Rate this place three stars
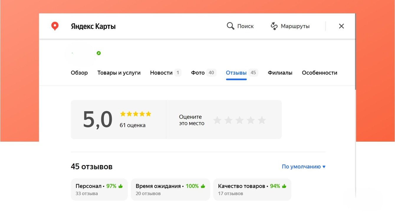The image size is (395, 222). (240, 120)
